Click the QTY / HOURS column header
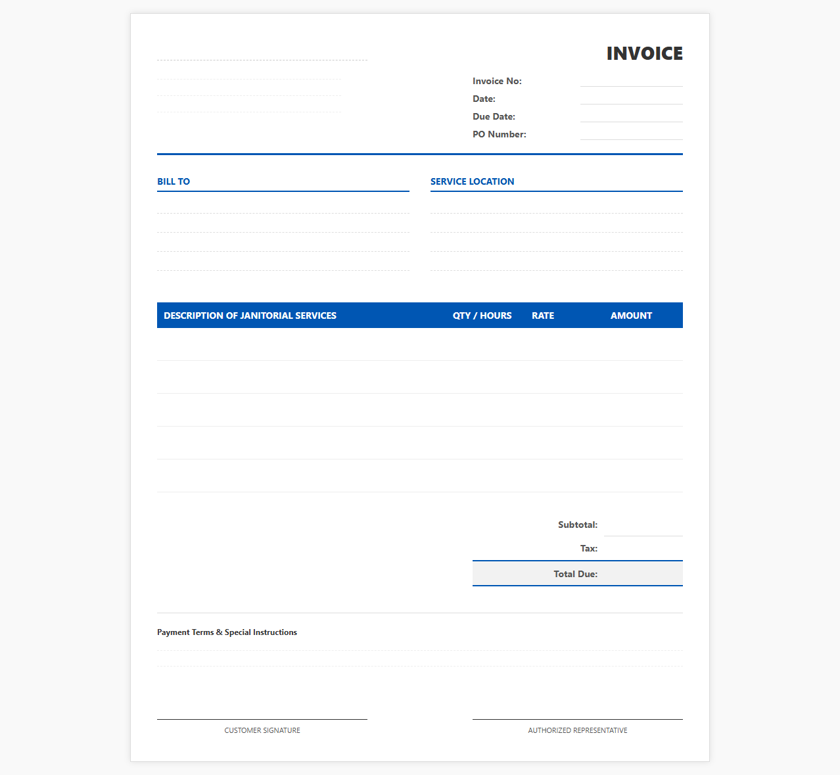The width and height of the screenshot is (840, 775). tap(482, 316)
